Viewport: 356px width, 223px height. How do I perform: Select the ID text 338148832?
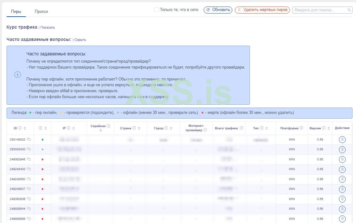[18, 140]
